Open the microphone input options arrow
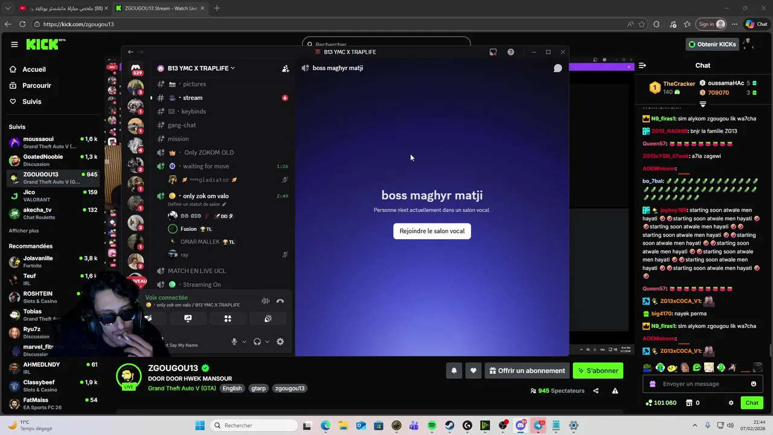Viewport: 773px width, 435px height. 244,341
